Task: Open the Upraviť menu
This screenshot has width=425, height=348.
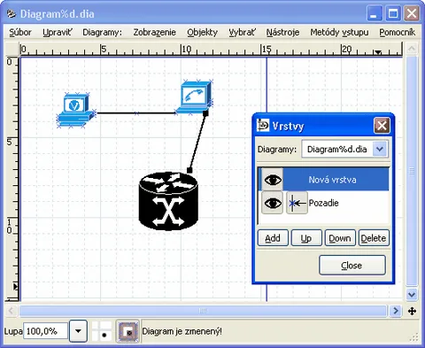Action: (57, 32)
